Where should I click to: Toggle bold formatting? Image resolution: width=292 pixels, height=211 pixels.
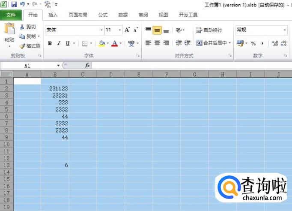click(50, 43)
